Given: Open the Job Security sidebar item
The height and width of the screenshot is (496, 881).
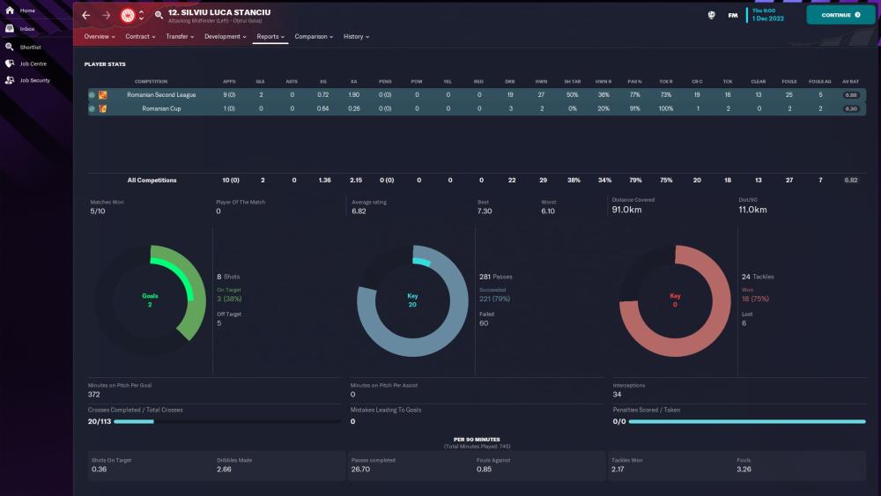Looking at the screenshot, I should [x=33, y=80].
